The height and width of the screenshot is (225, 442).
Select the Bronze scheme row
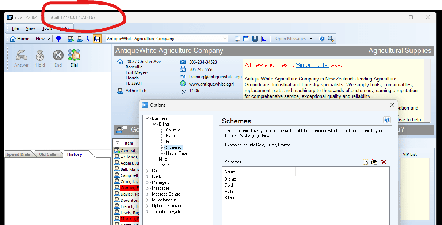click(x=305, y=179)
